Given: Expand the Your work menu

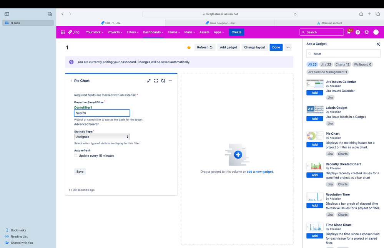Looking at the screenshot, I should [x=95, y=32].
